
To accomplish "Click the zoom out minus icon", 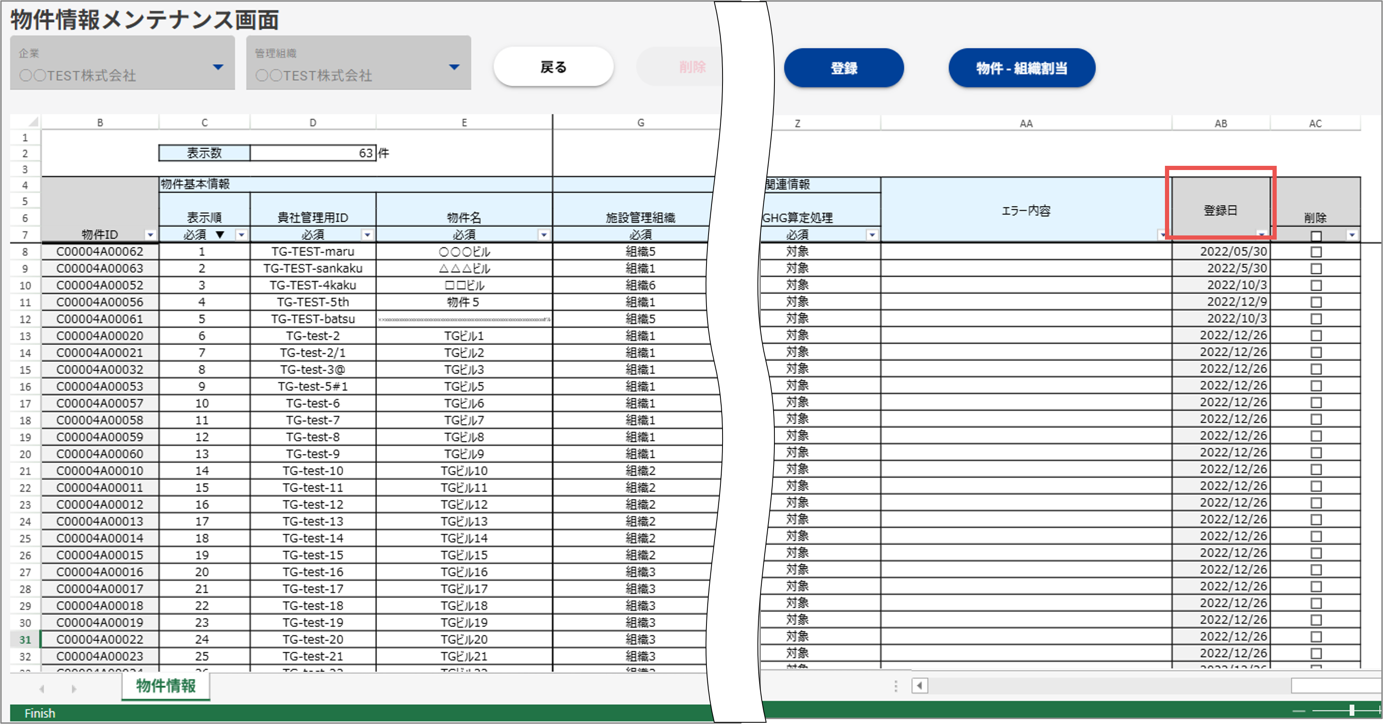I will [1298, 711].
